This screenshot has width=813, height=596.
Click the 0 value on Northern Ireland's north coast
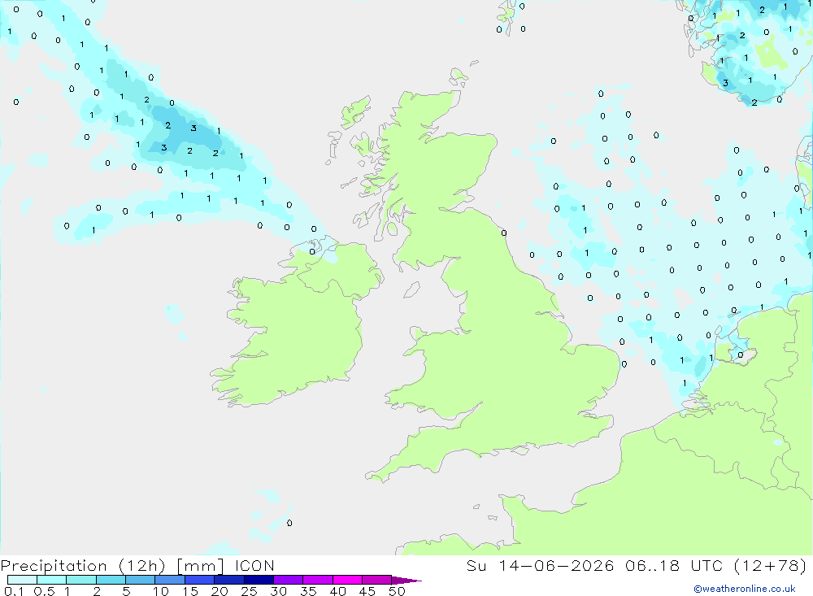tap(312, 251)
